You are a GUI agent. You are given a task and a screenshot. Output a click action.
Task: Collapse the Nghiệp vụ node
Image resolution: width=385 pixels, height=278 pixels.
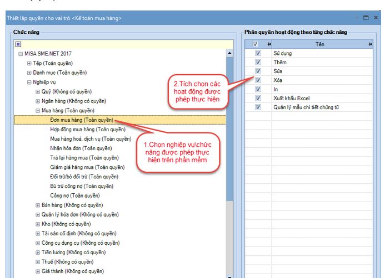[29, 83]
